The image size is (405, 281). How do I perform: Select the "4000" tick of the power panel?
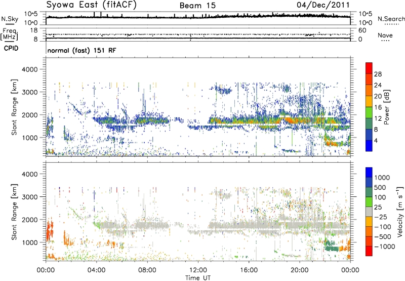coord(29,69)
